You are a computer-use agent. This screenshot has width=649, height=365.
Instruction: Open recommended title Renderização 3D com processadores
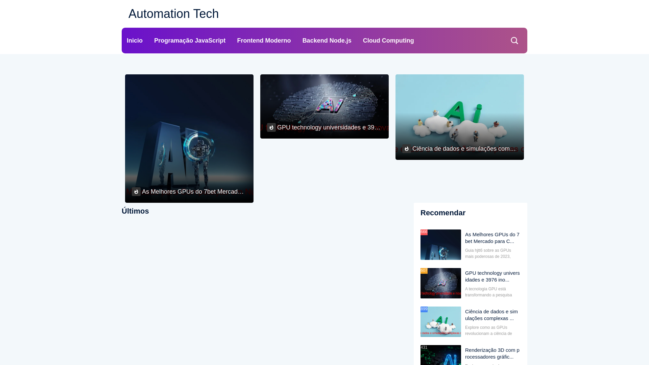[x=492, y=354]
